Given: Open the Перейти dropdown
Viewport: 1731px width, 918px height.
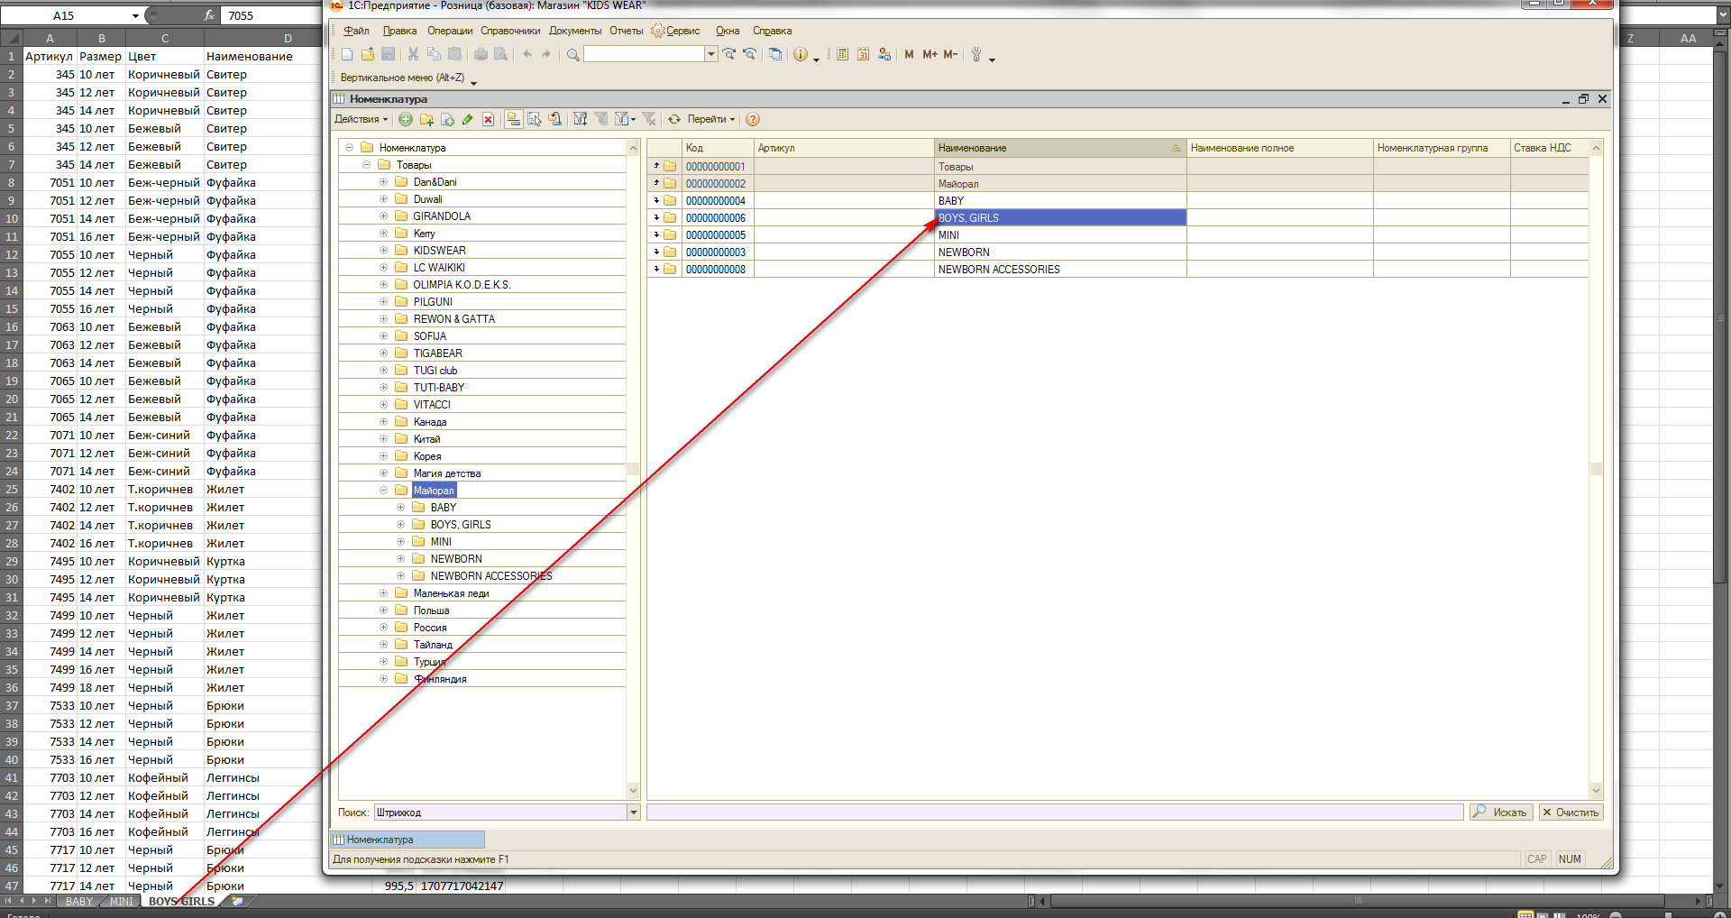Looking at the screenshot, I should (711, 119).
